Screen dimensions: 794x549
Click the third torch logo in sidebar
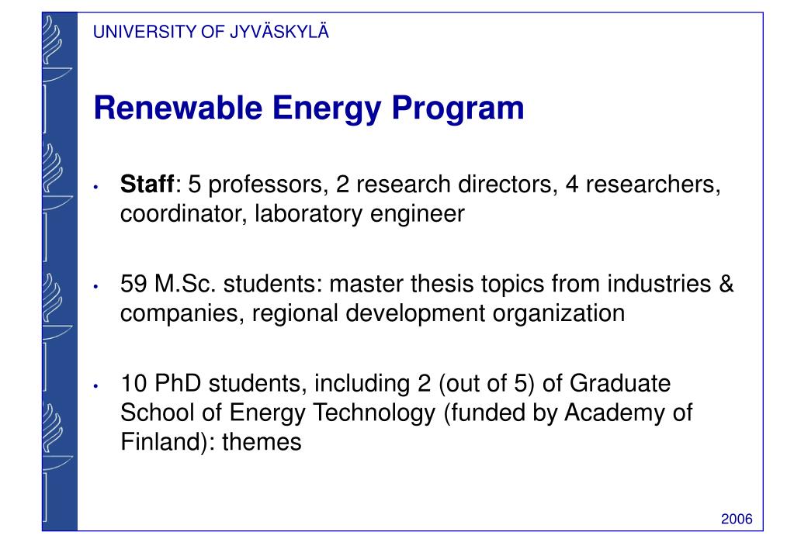(x=57, y=332)
